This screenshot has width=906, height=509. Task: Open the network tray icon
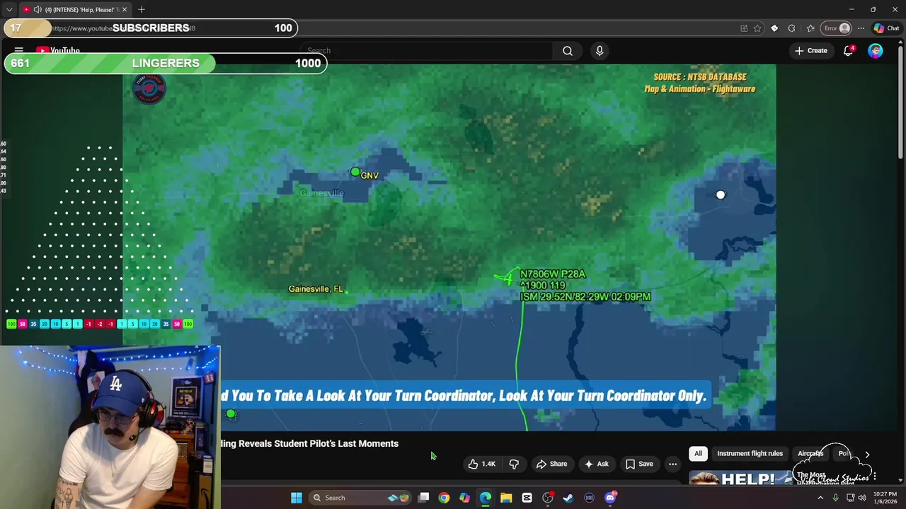coord(850,498)
